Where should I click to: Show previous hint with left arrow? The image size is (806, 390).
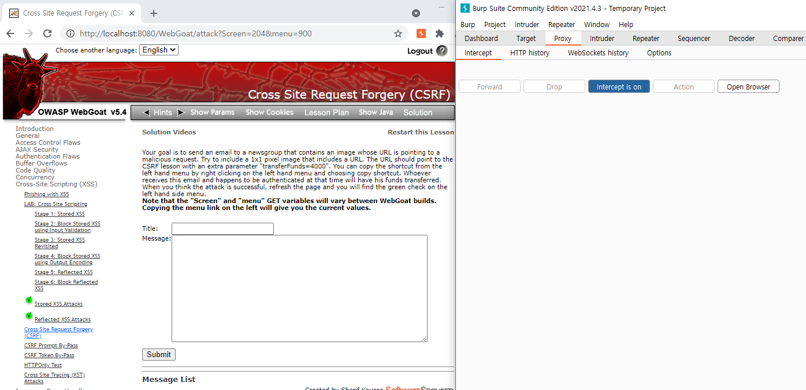click(x=146, y=112)
